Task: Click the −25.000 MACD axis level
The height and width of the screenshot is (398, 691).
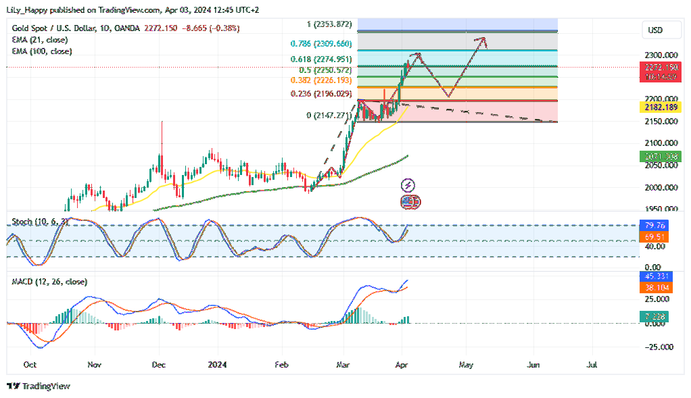Action: point(659,347)
